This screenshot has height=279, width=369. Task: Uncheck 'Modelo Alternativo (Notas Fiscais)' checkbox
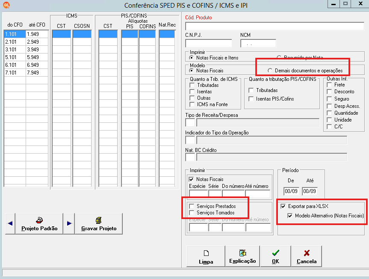tap(290, 216)
